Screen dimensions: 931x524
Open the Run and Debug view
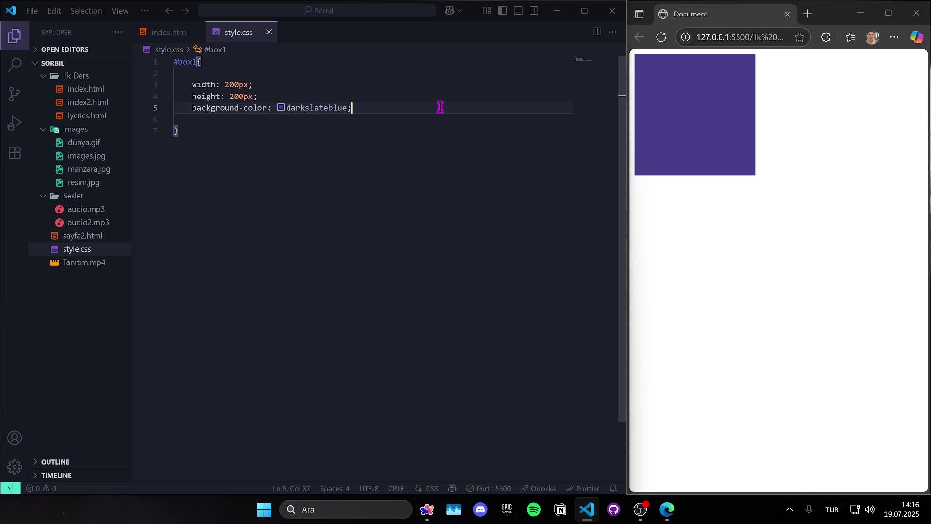pyautogui.click(x=15, y=123)
